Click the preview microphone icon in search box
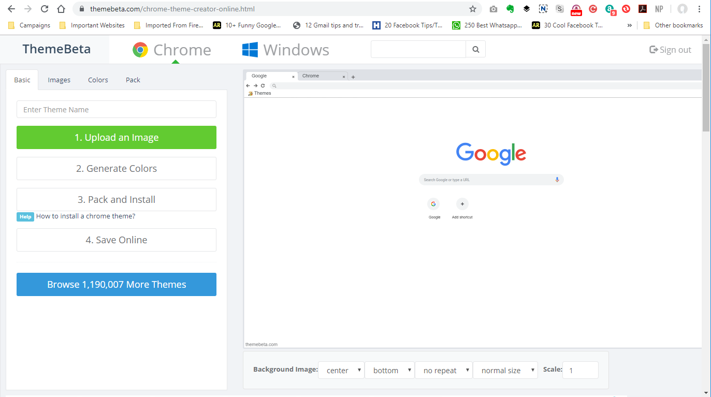The height and width of the screenshot is (397, 711). coord(557,180)
